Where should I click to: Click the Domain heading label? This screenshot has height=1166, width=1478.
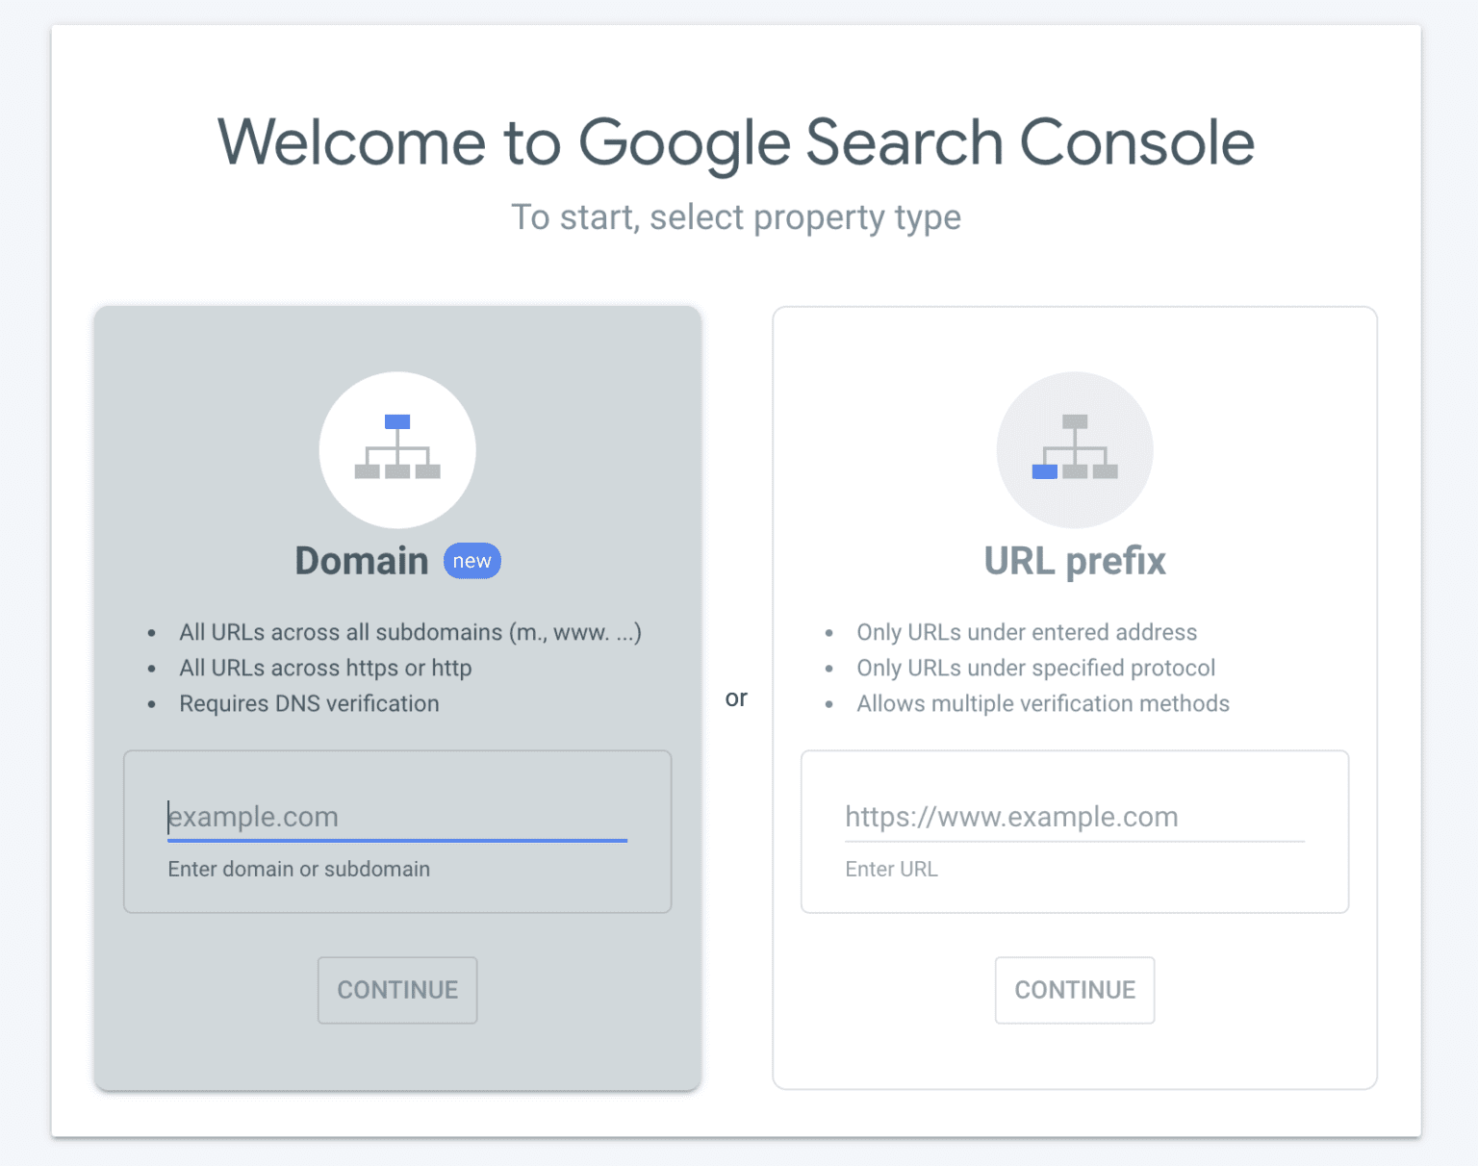point(361,560)
